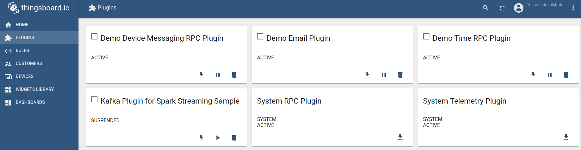Delete the Kafka Plugin for Spark Streaming Sample
Viewport: 581px width, 150px height.
coord(234,138)
